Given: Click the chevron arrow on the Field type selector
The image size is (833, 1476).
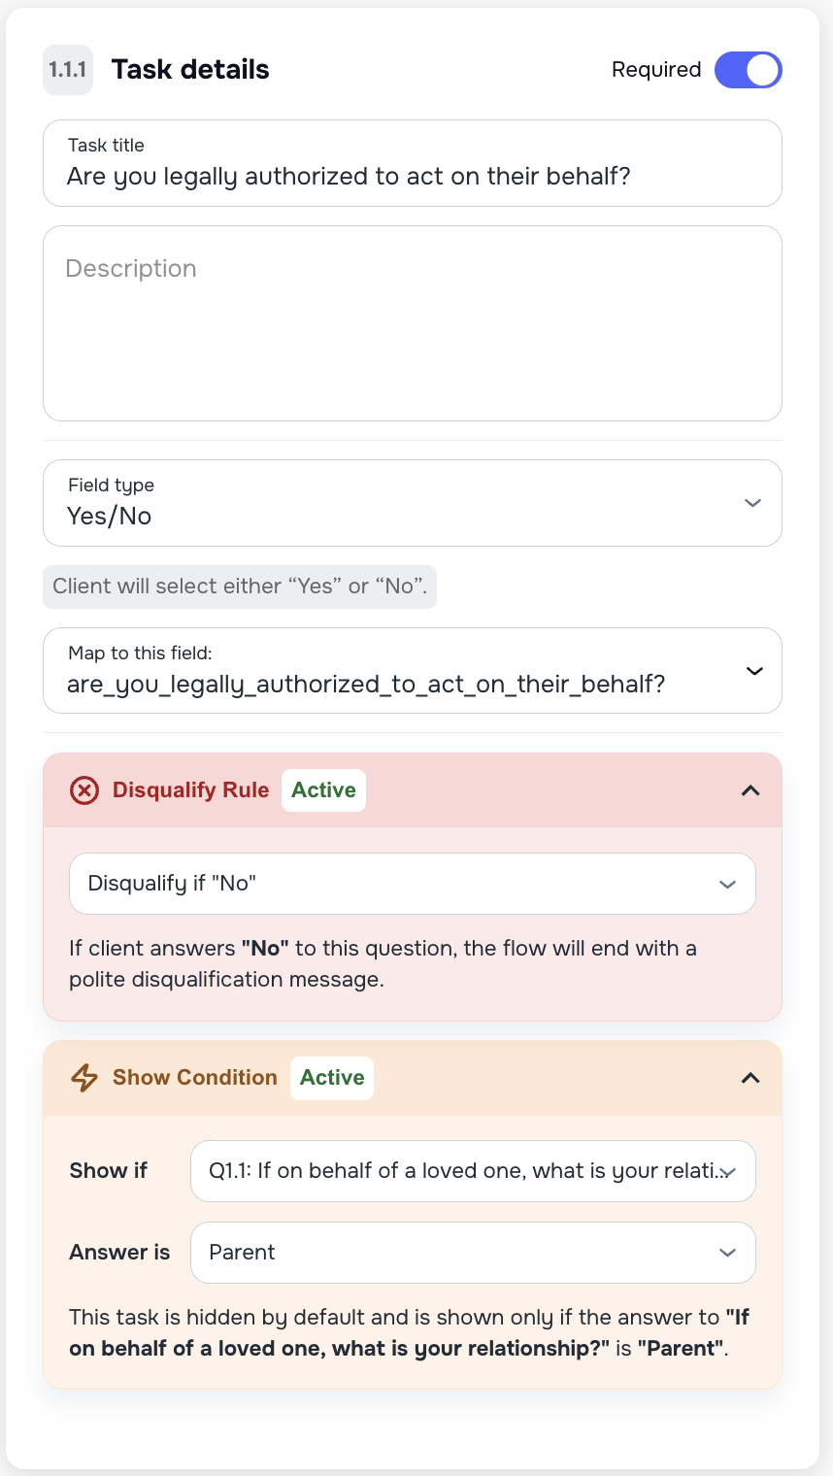Looking at the screenshot, I should click(752, 503).
